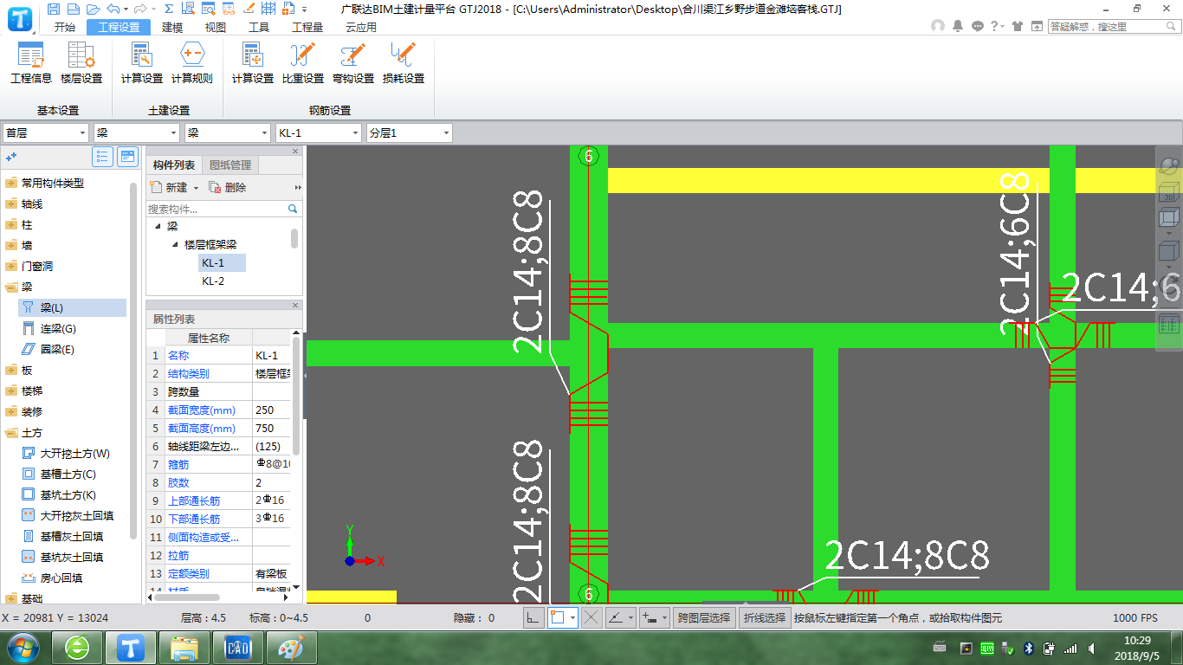This screenshot has width=1183, height=665.
Task: Open the first 梁 category dropdown
Action: pos(137,133)
